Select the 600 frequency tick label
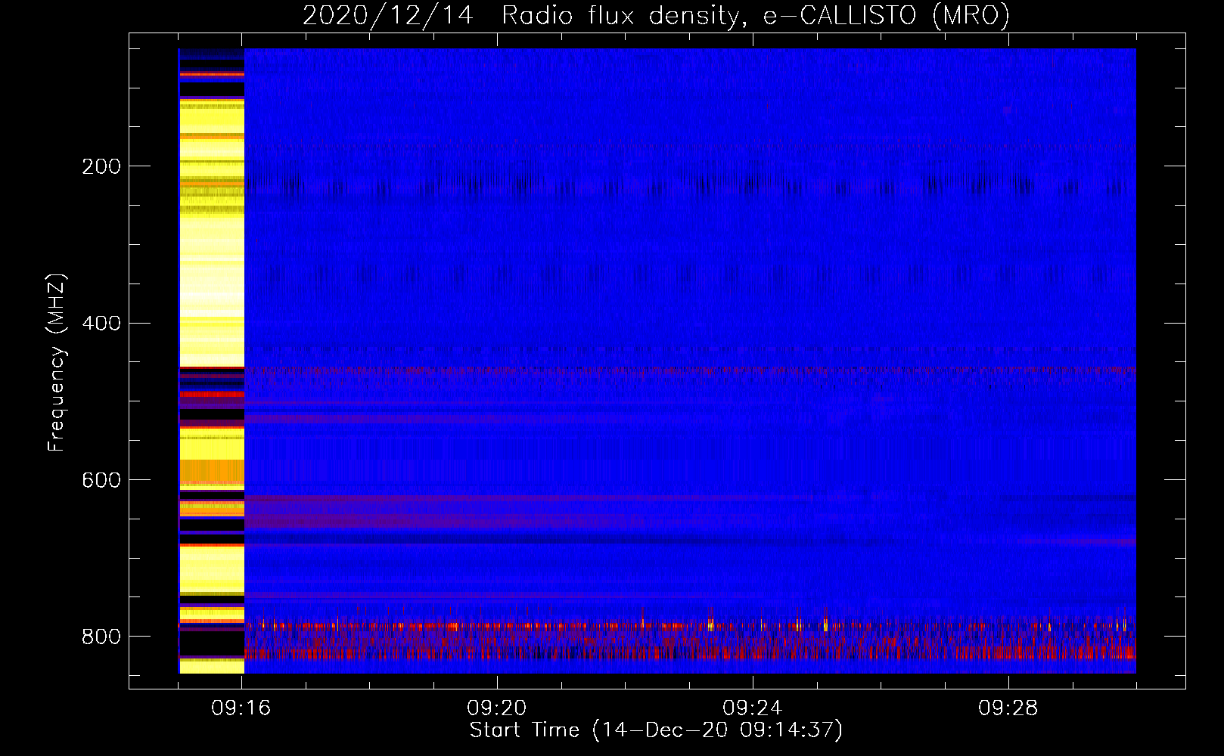 pyautogui.click(x=101, y=481)
